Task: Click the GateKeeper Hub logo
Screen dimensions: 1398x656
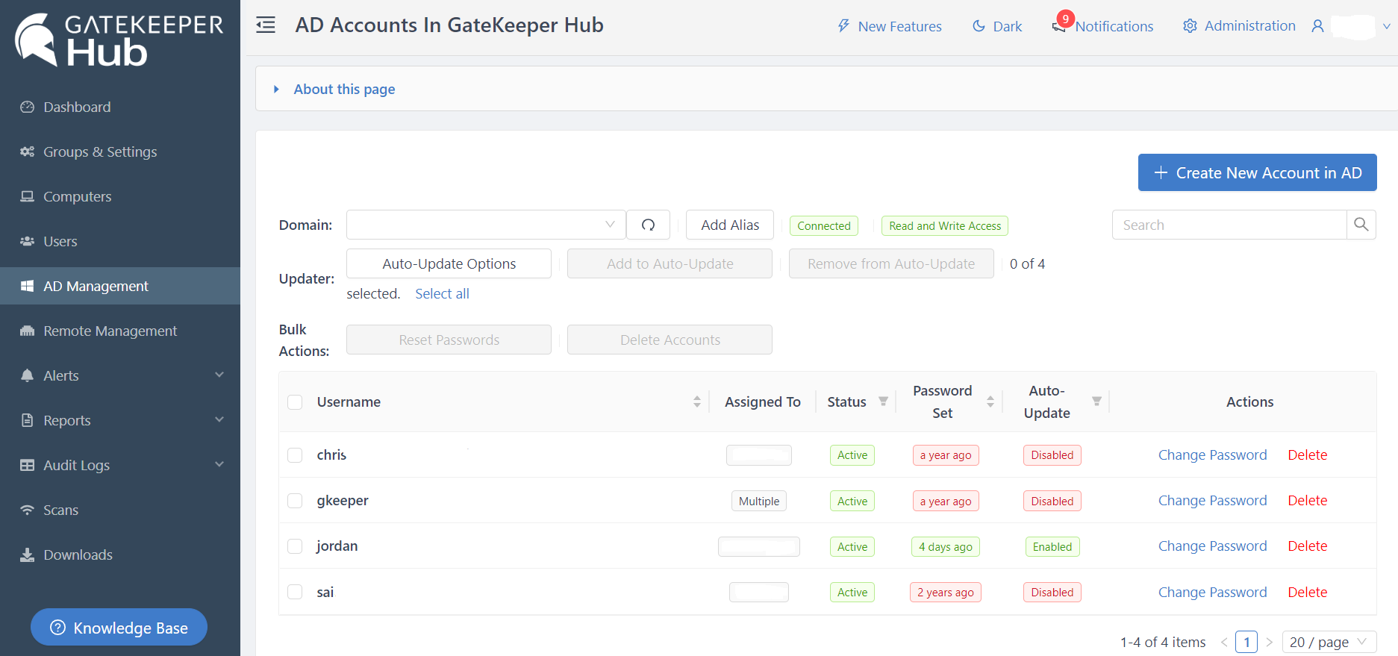Action: coord(119,40)
